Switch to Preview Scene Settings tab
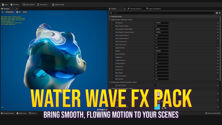222x125 pixels. (135, 9)
